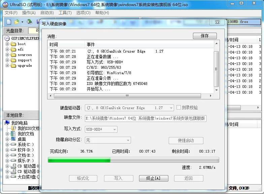Screen dimensions: 264x194
Task: Click the support folder icon
Action: pos(13,60)
